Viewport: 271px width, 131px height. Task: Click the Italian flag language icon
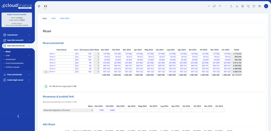coord(45,6)
